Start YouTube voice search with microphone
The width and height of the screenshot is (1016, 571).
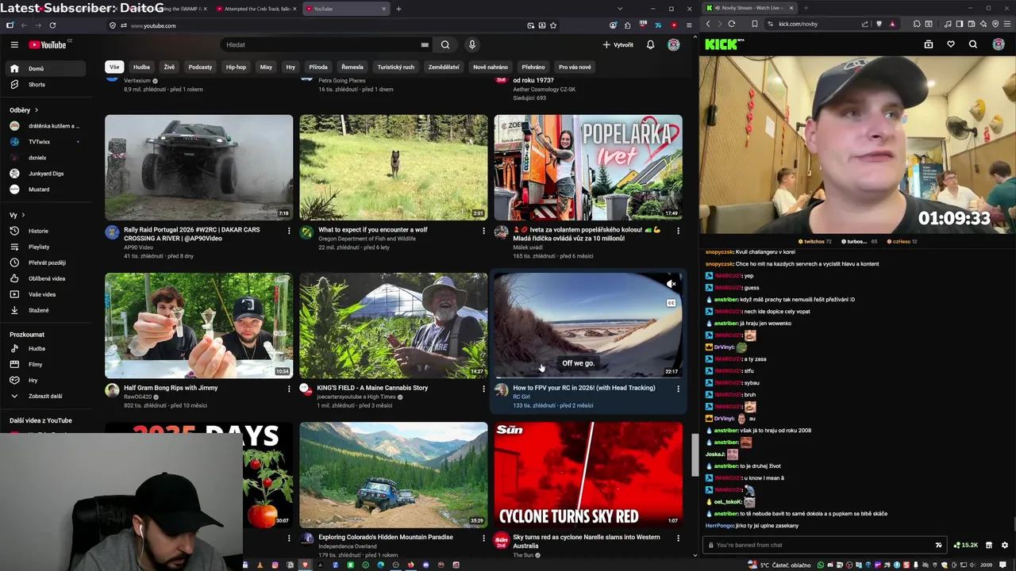pyautogui.click(x=471, y=44)
